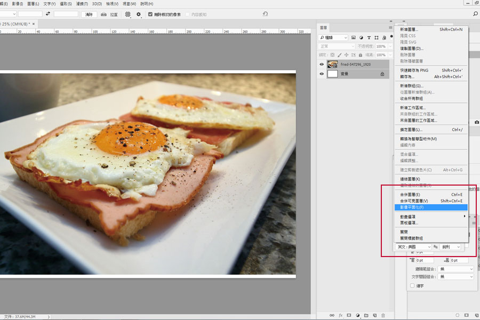Expand the 不透明度 opacity dropdown arrow
Image resolution: width=480 pixels, height=320 pixels.
[390, 46]
